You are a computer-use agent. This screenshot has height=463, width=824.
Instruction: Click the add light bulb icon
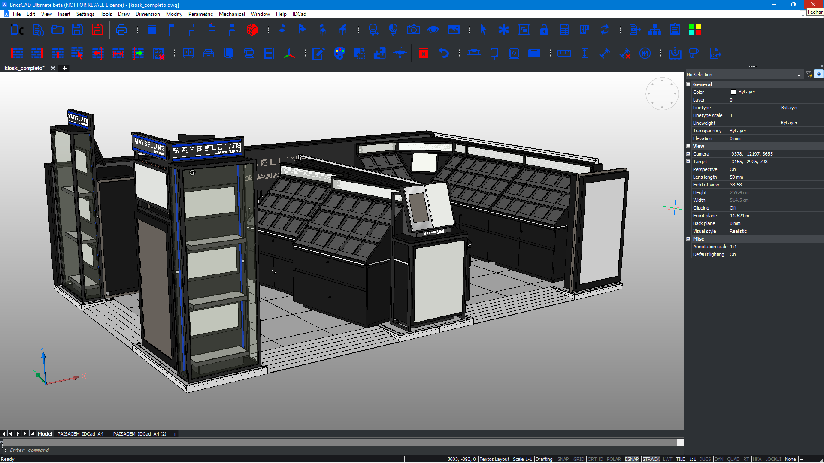click(x=373, y=30)
